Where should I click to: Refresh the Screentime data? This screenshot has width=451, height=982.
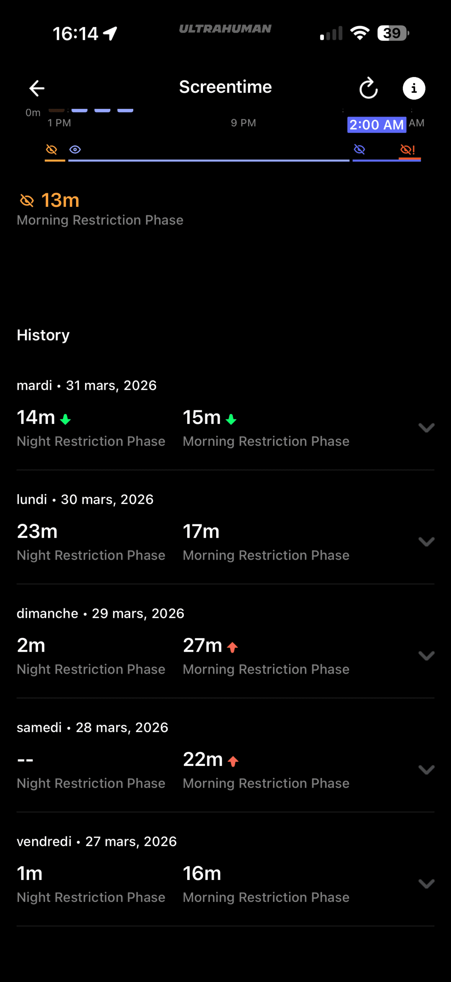pyautogui.click(x=368, y=88)
